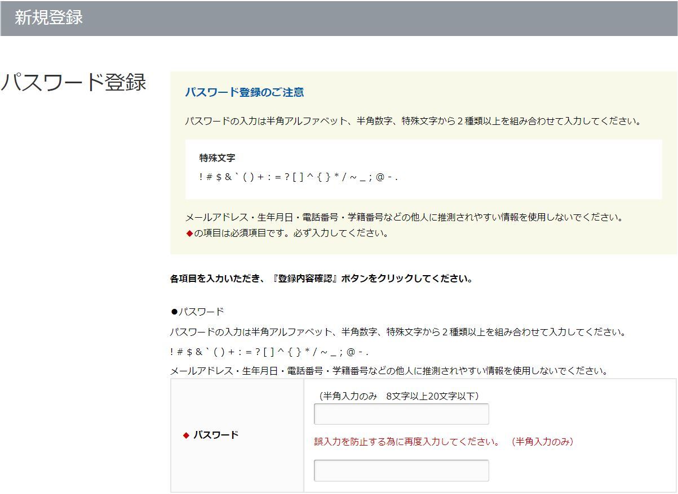Image resolution: width=678 pixels, height=494 pixels.
Task: Click the bold パスワード label in the table
Action: (x=216, y=435)
